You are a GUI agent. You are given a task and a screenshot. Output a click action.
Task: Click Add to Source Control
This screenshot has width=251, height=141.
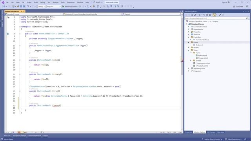tap(212, 139)
